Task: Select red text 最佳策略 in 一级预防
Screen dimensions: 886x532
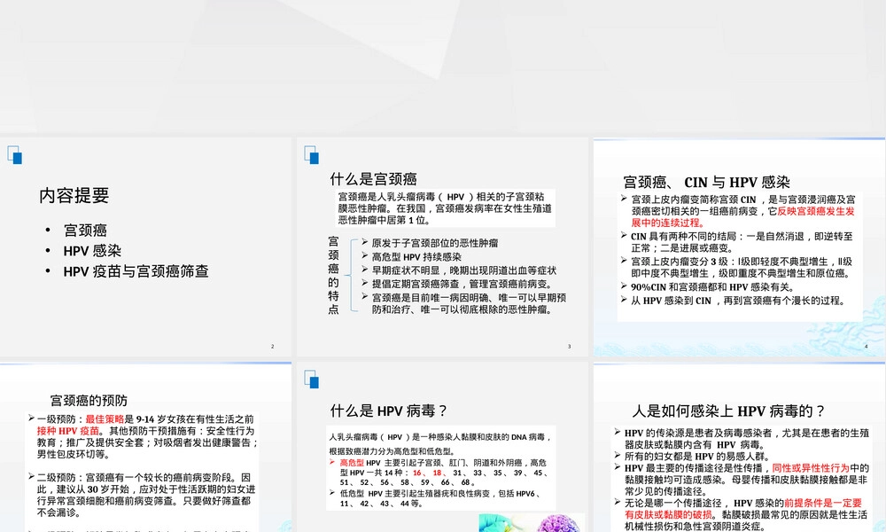Action: click(x=105, y=419)
